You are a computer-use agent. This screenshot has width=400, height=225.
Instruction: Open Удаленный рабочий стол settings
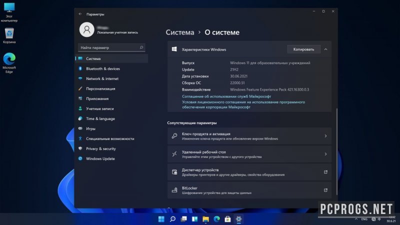[249, 154]
